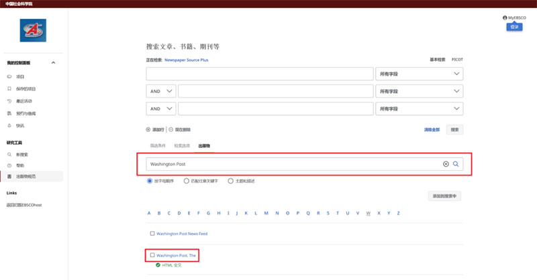Click the 添加到搜索中 button

(x=444, y=196)
